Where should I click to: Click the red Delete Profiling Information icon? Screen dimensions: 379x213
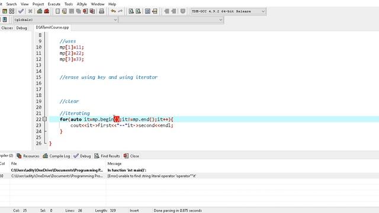(x=47, y=11)
